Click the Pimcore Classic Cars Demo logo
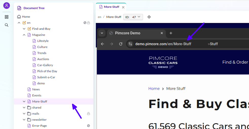 pyautogui.click(x=163, y=62)
